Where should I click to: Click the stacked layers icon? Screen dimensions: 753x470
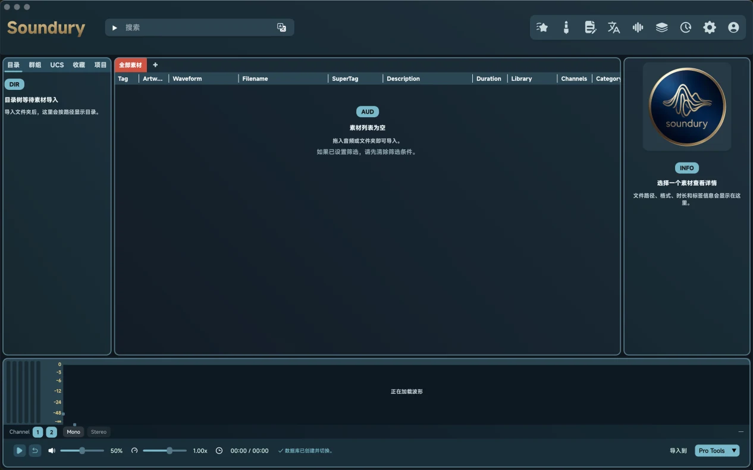coord(661,27)
